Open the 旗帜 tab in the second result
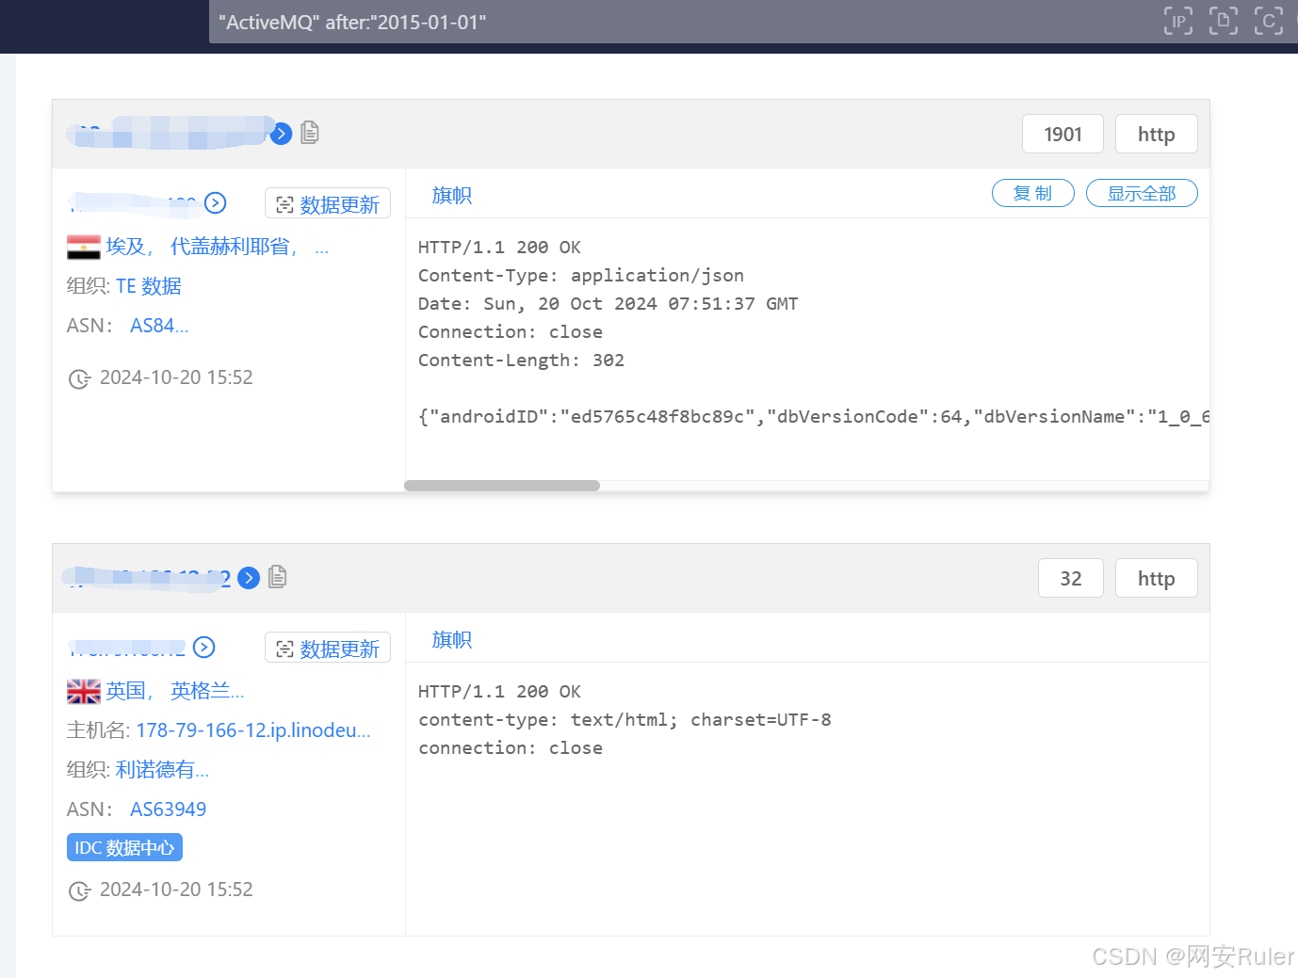 click(452, 639)
